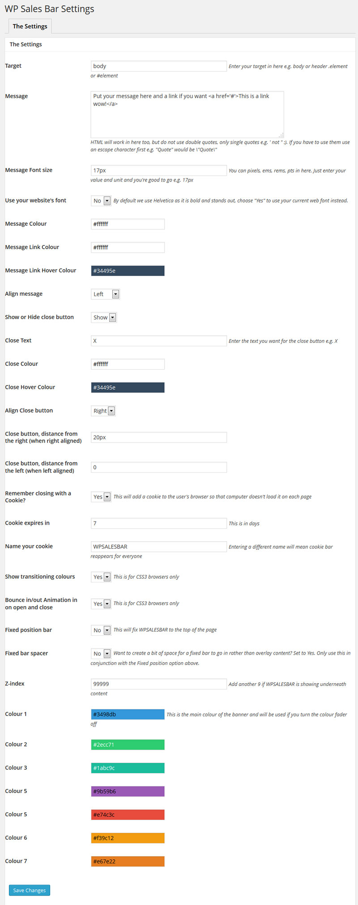358x905 pixels.
Task: Open the Fixed bar spacer dropdown
Action: (x=101, y=654)
